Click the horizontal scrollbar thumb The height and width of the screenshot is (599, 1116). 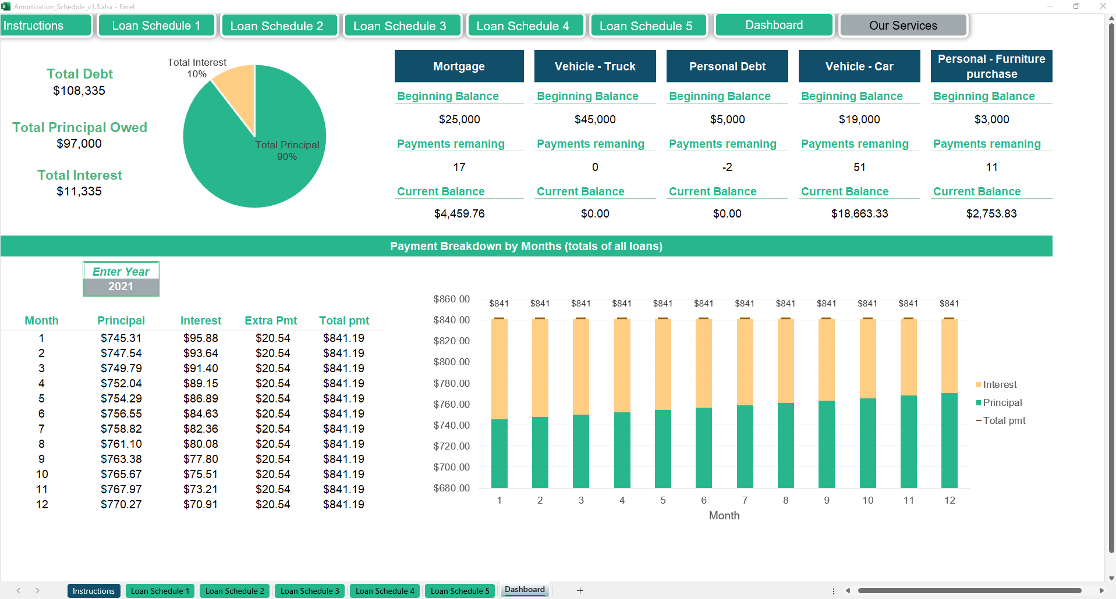pyautogui.click(x=969, y=590)
